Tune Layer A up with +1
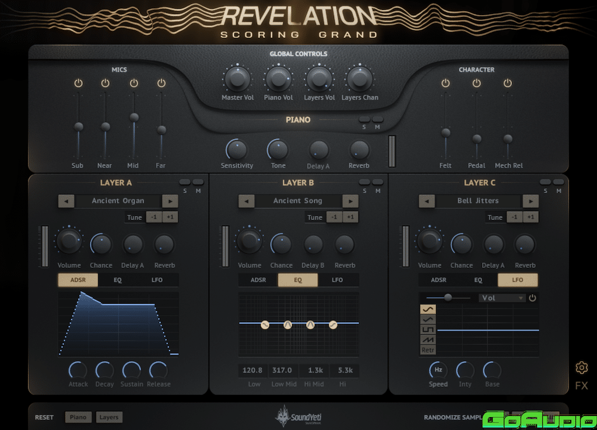Screen dimensions: 597x430 [170, 217]
